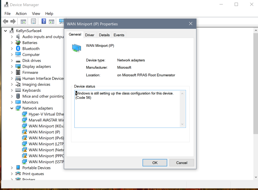Click the Batteries category icon
Image resolution: width=258 pixels, height=190 pixels.
point(18,43)
